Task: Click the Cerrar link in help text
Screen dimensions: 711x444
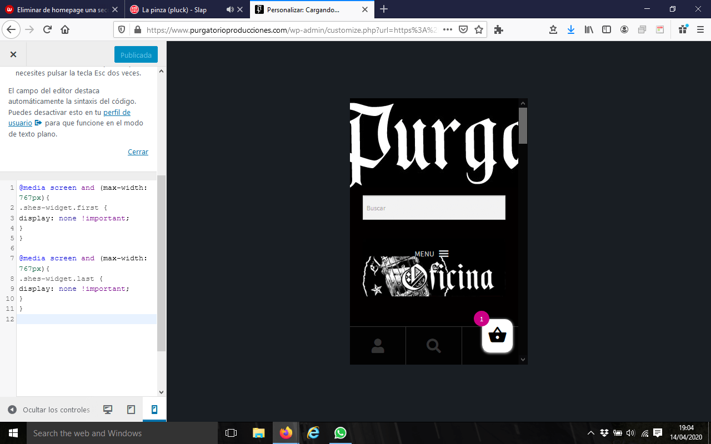Action: point(138,152)
